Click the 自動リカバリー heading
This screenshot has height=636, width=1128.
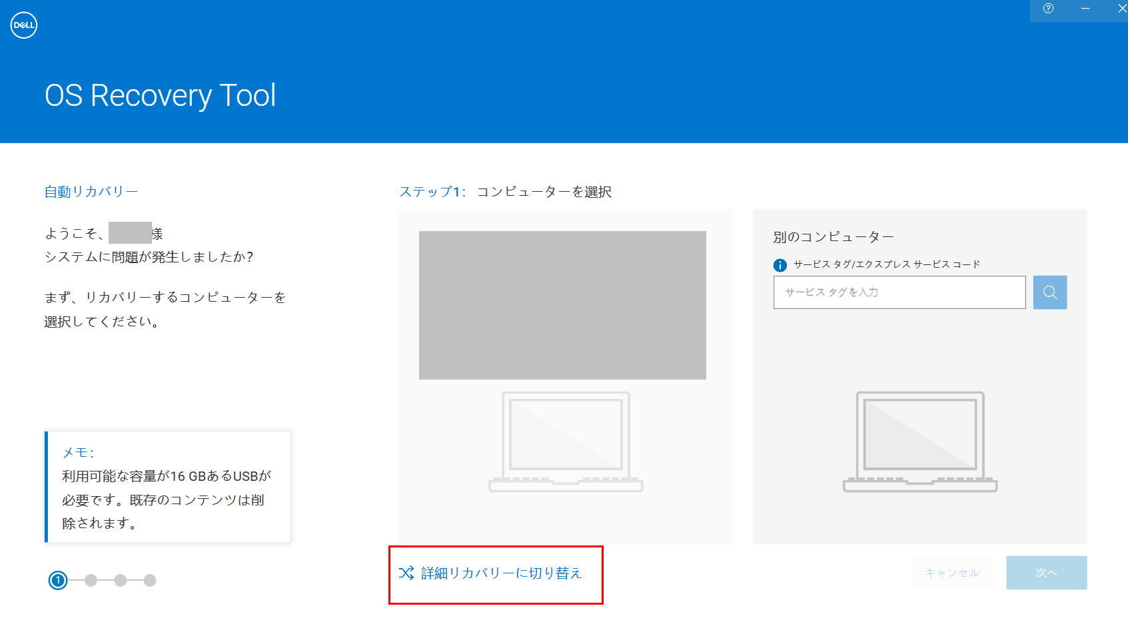[x=91, y=192]
